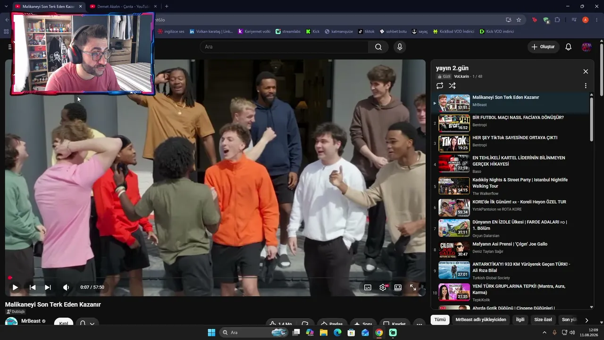Open the Chrome three-dot menu
The height and width of the screenshot is (340, 604).
[x=597, y=20]
